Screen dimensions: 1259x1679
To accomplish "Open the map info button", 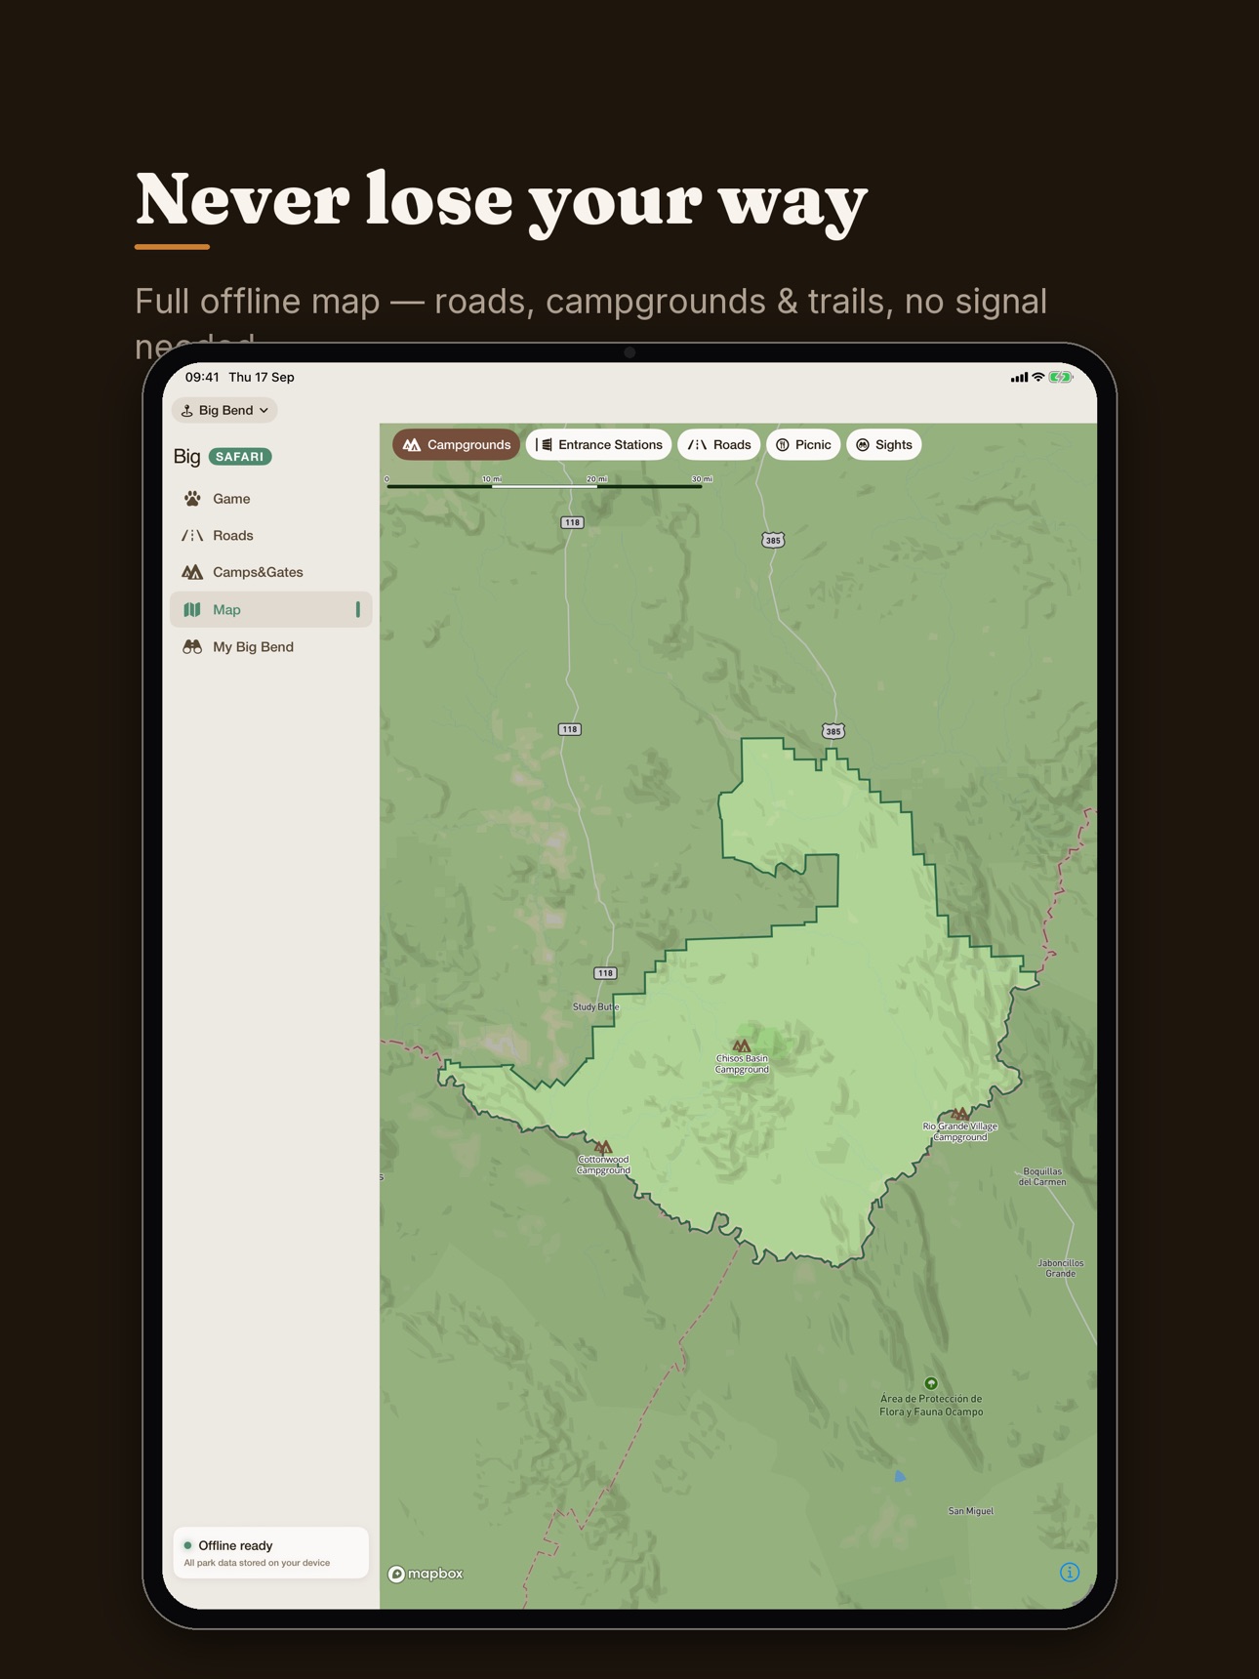I will [x=1070, y=1572].
